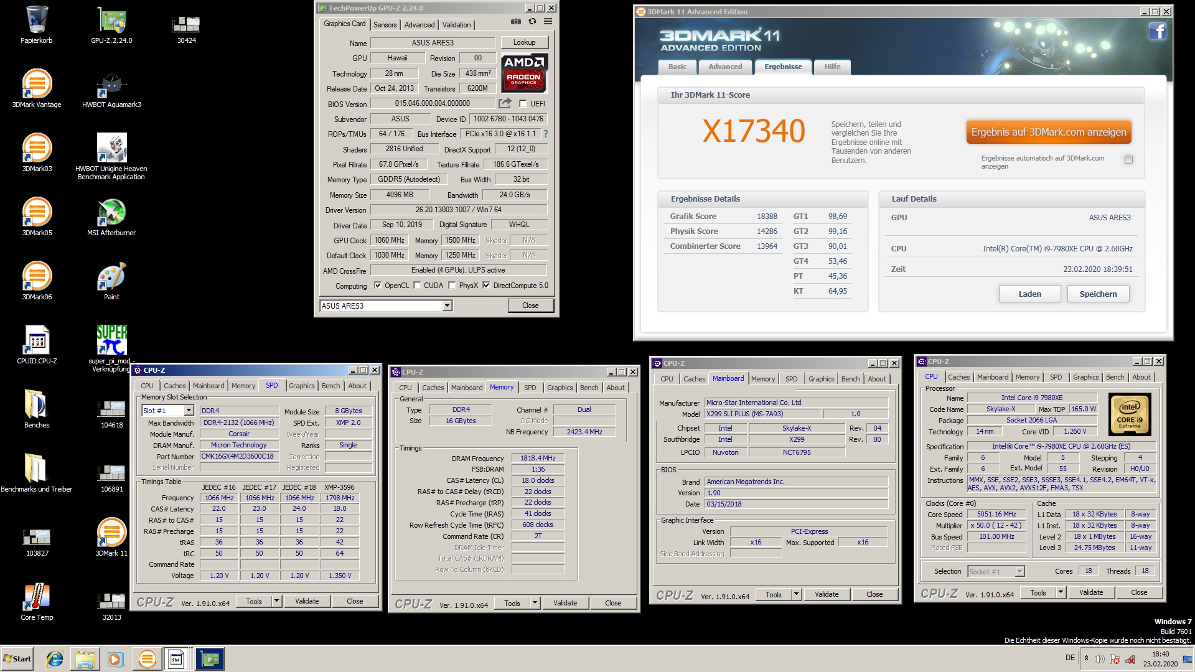The image size is (1195, 672).
Task: Open the MSI Afterburner desktop icon
Action: [x=111, y=217]
